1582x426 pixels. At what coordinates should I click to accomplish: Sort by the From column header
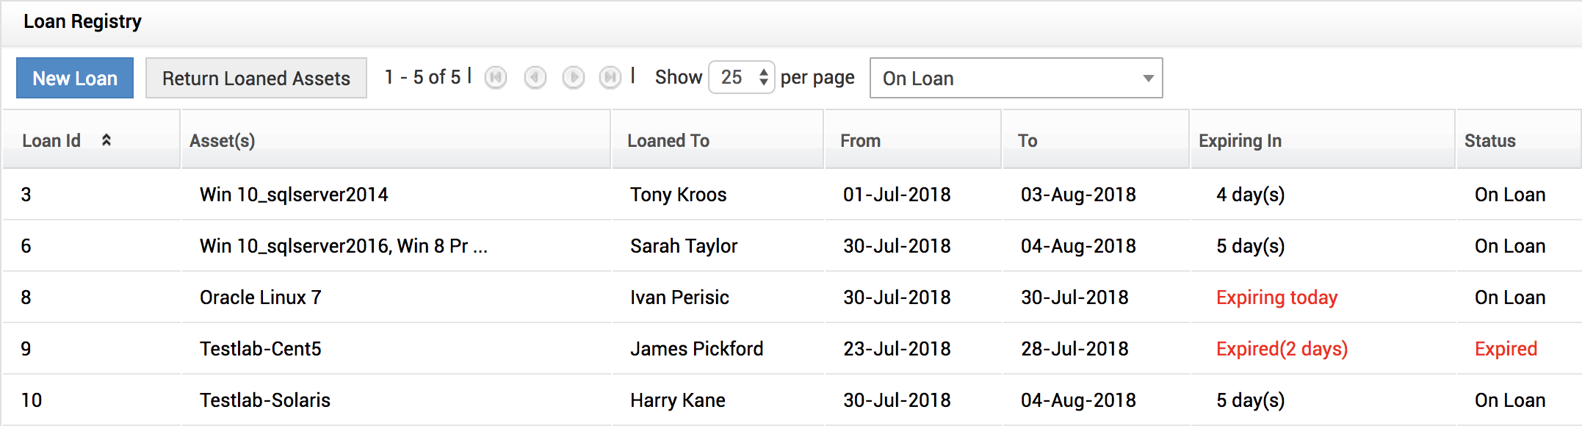(860, 140)
